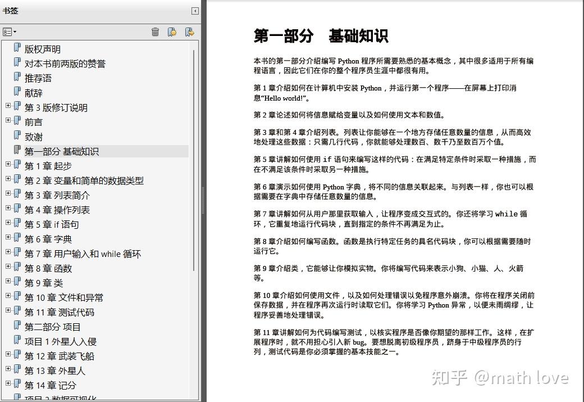Open the 致谢 bookmark
The image size is (584, 402).
pos(33,136)
